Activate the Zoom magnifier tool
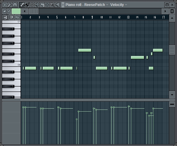177x146 pixels. tap(52, 5)
